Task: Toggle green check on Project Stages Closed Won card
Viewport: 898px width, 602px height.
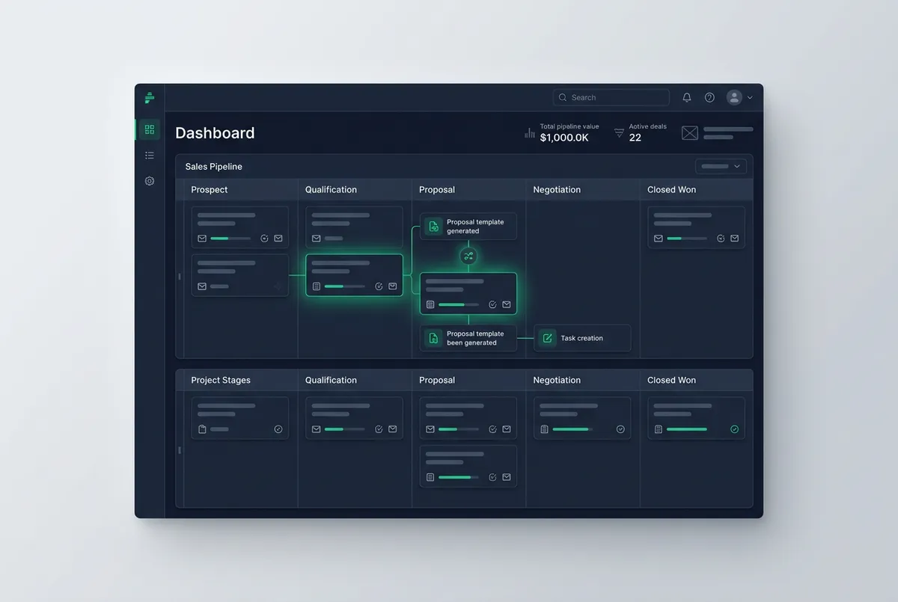Action: click(734, 429)
